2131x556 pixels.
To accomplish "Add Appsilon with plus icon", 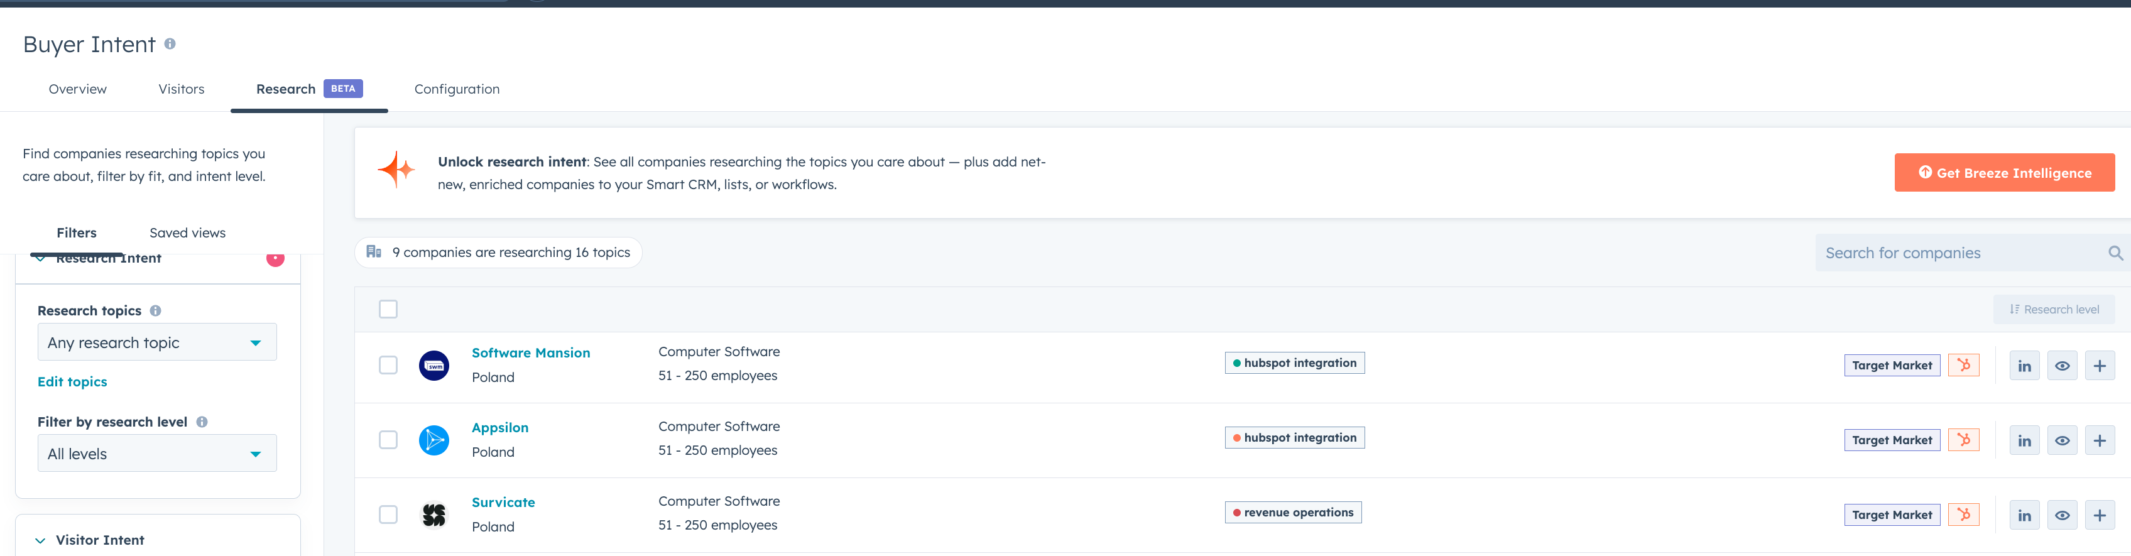I will [x=2100, y=440].
